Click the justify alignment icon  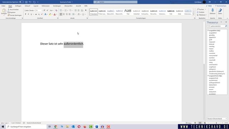69,14
